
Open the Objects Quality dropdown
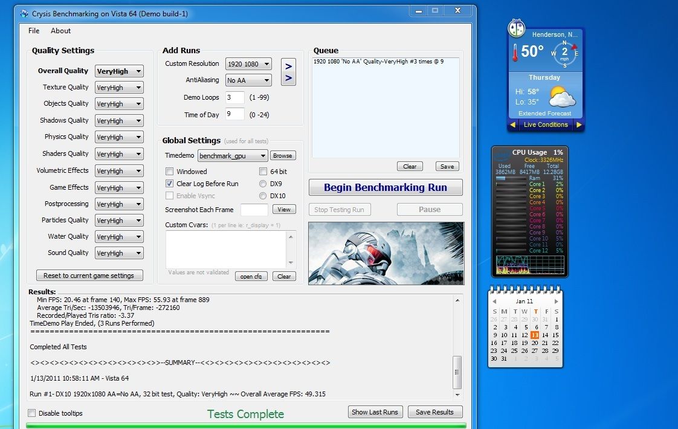click(119, 104)
